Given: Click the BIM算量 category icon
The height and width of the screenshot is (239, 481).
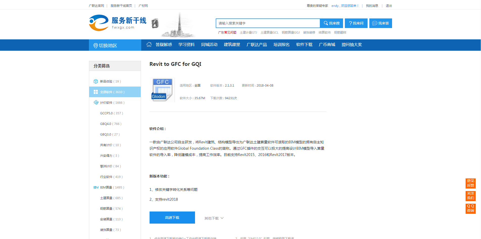Looking at the screenshot, I should [x=96, y=188].
